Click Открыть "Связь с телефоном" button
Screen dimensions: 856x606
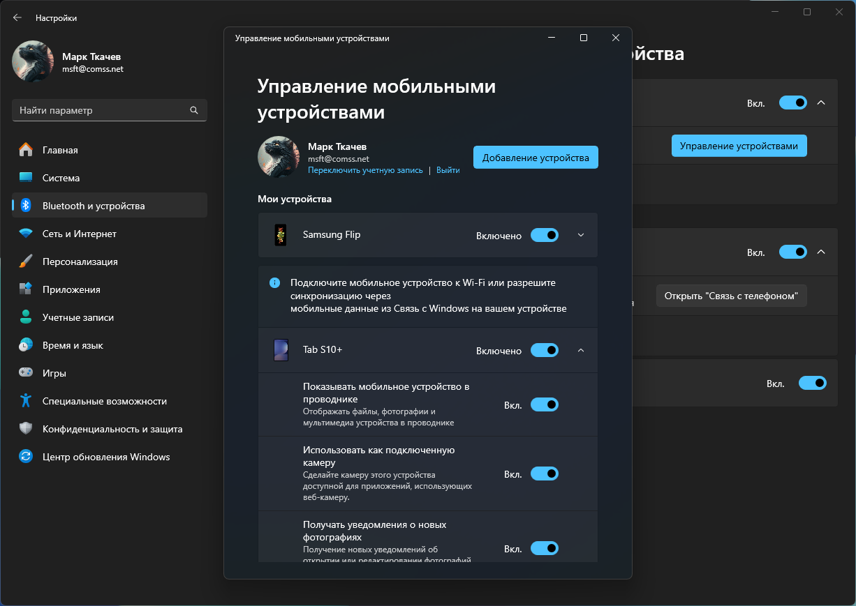click(x=731, y=296)
